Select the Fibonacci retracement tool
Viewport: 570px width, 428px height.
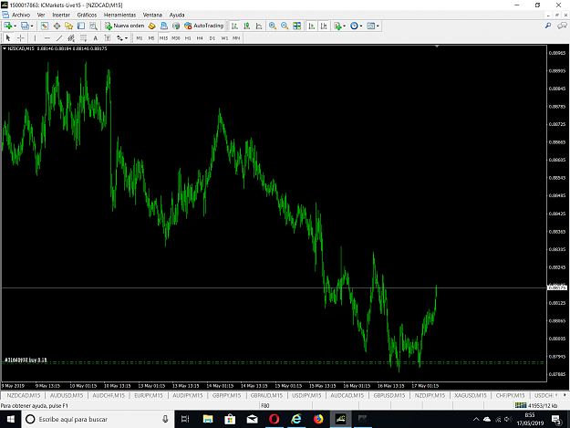click(x=83, y=37)
